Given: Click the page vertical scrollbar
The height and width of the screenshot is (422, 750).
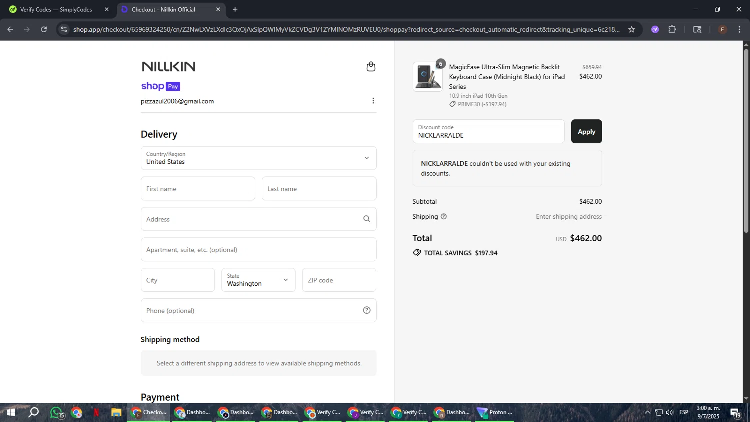Looking at the screenshot, I should [746, 141].
